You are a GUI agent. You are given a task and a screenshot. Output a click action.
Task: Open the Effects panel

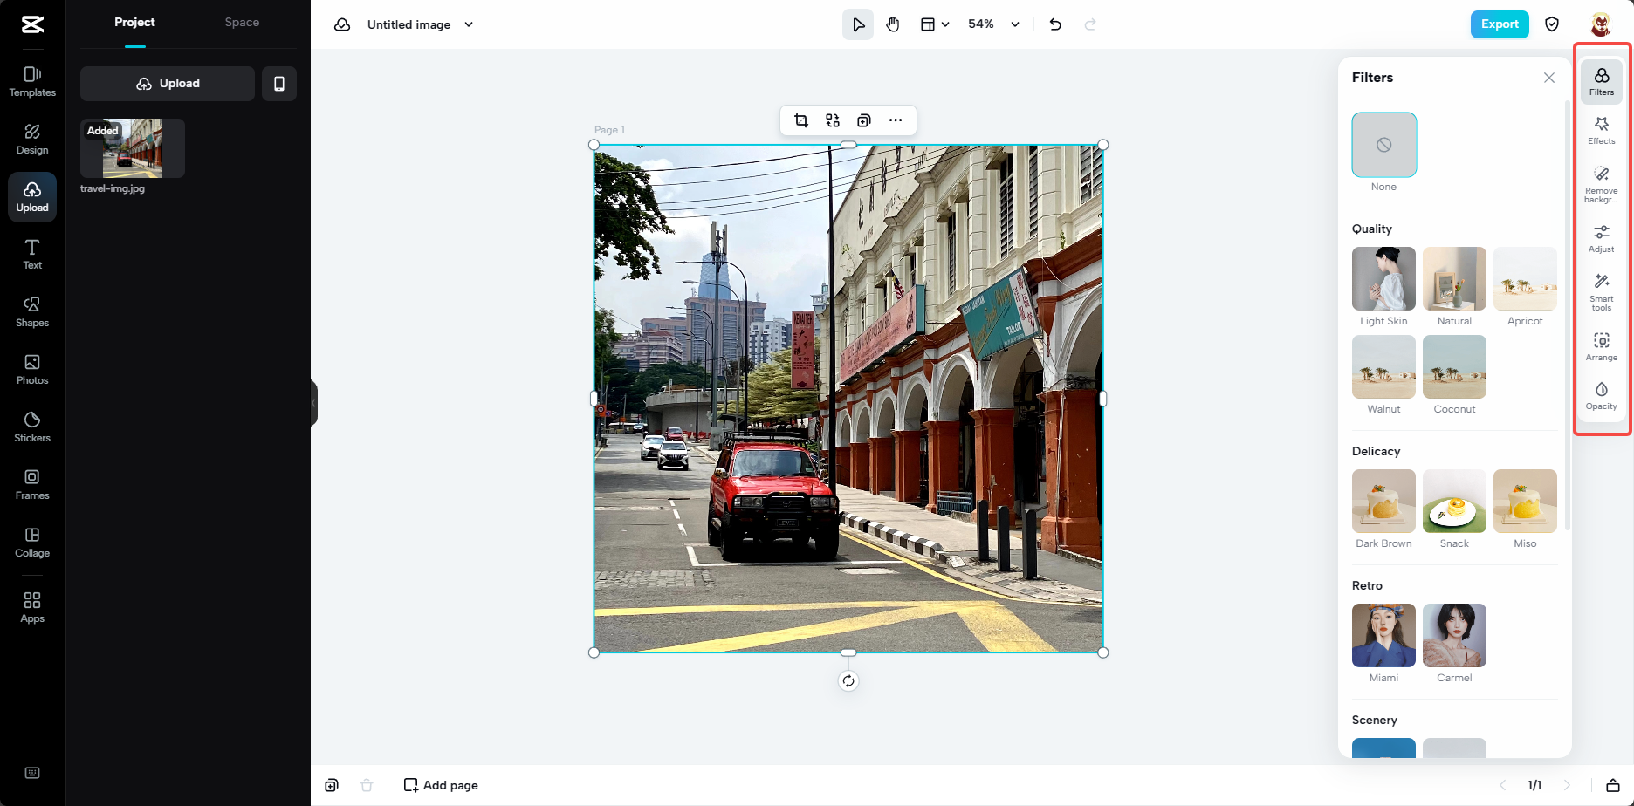[1601, 131]
